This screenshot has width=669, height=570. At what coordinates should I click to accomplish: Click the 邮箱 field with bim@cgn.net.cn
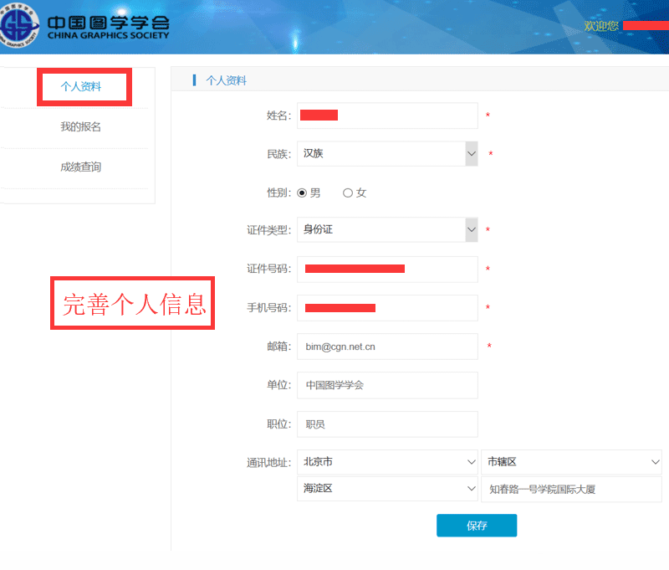click(x=387, y=347)
